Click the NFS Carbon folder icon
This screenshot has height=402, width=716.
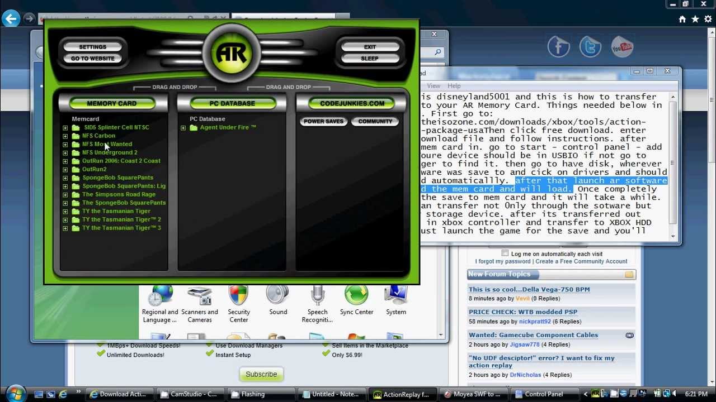pos(76,136)
